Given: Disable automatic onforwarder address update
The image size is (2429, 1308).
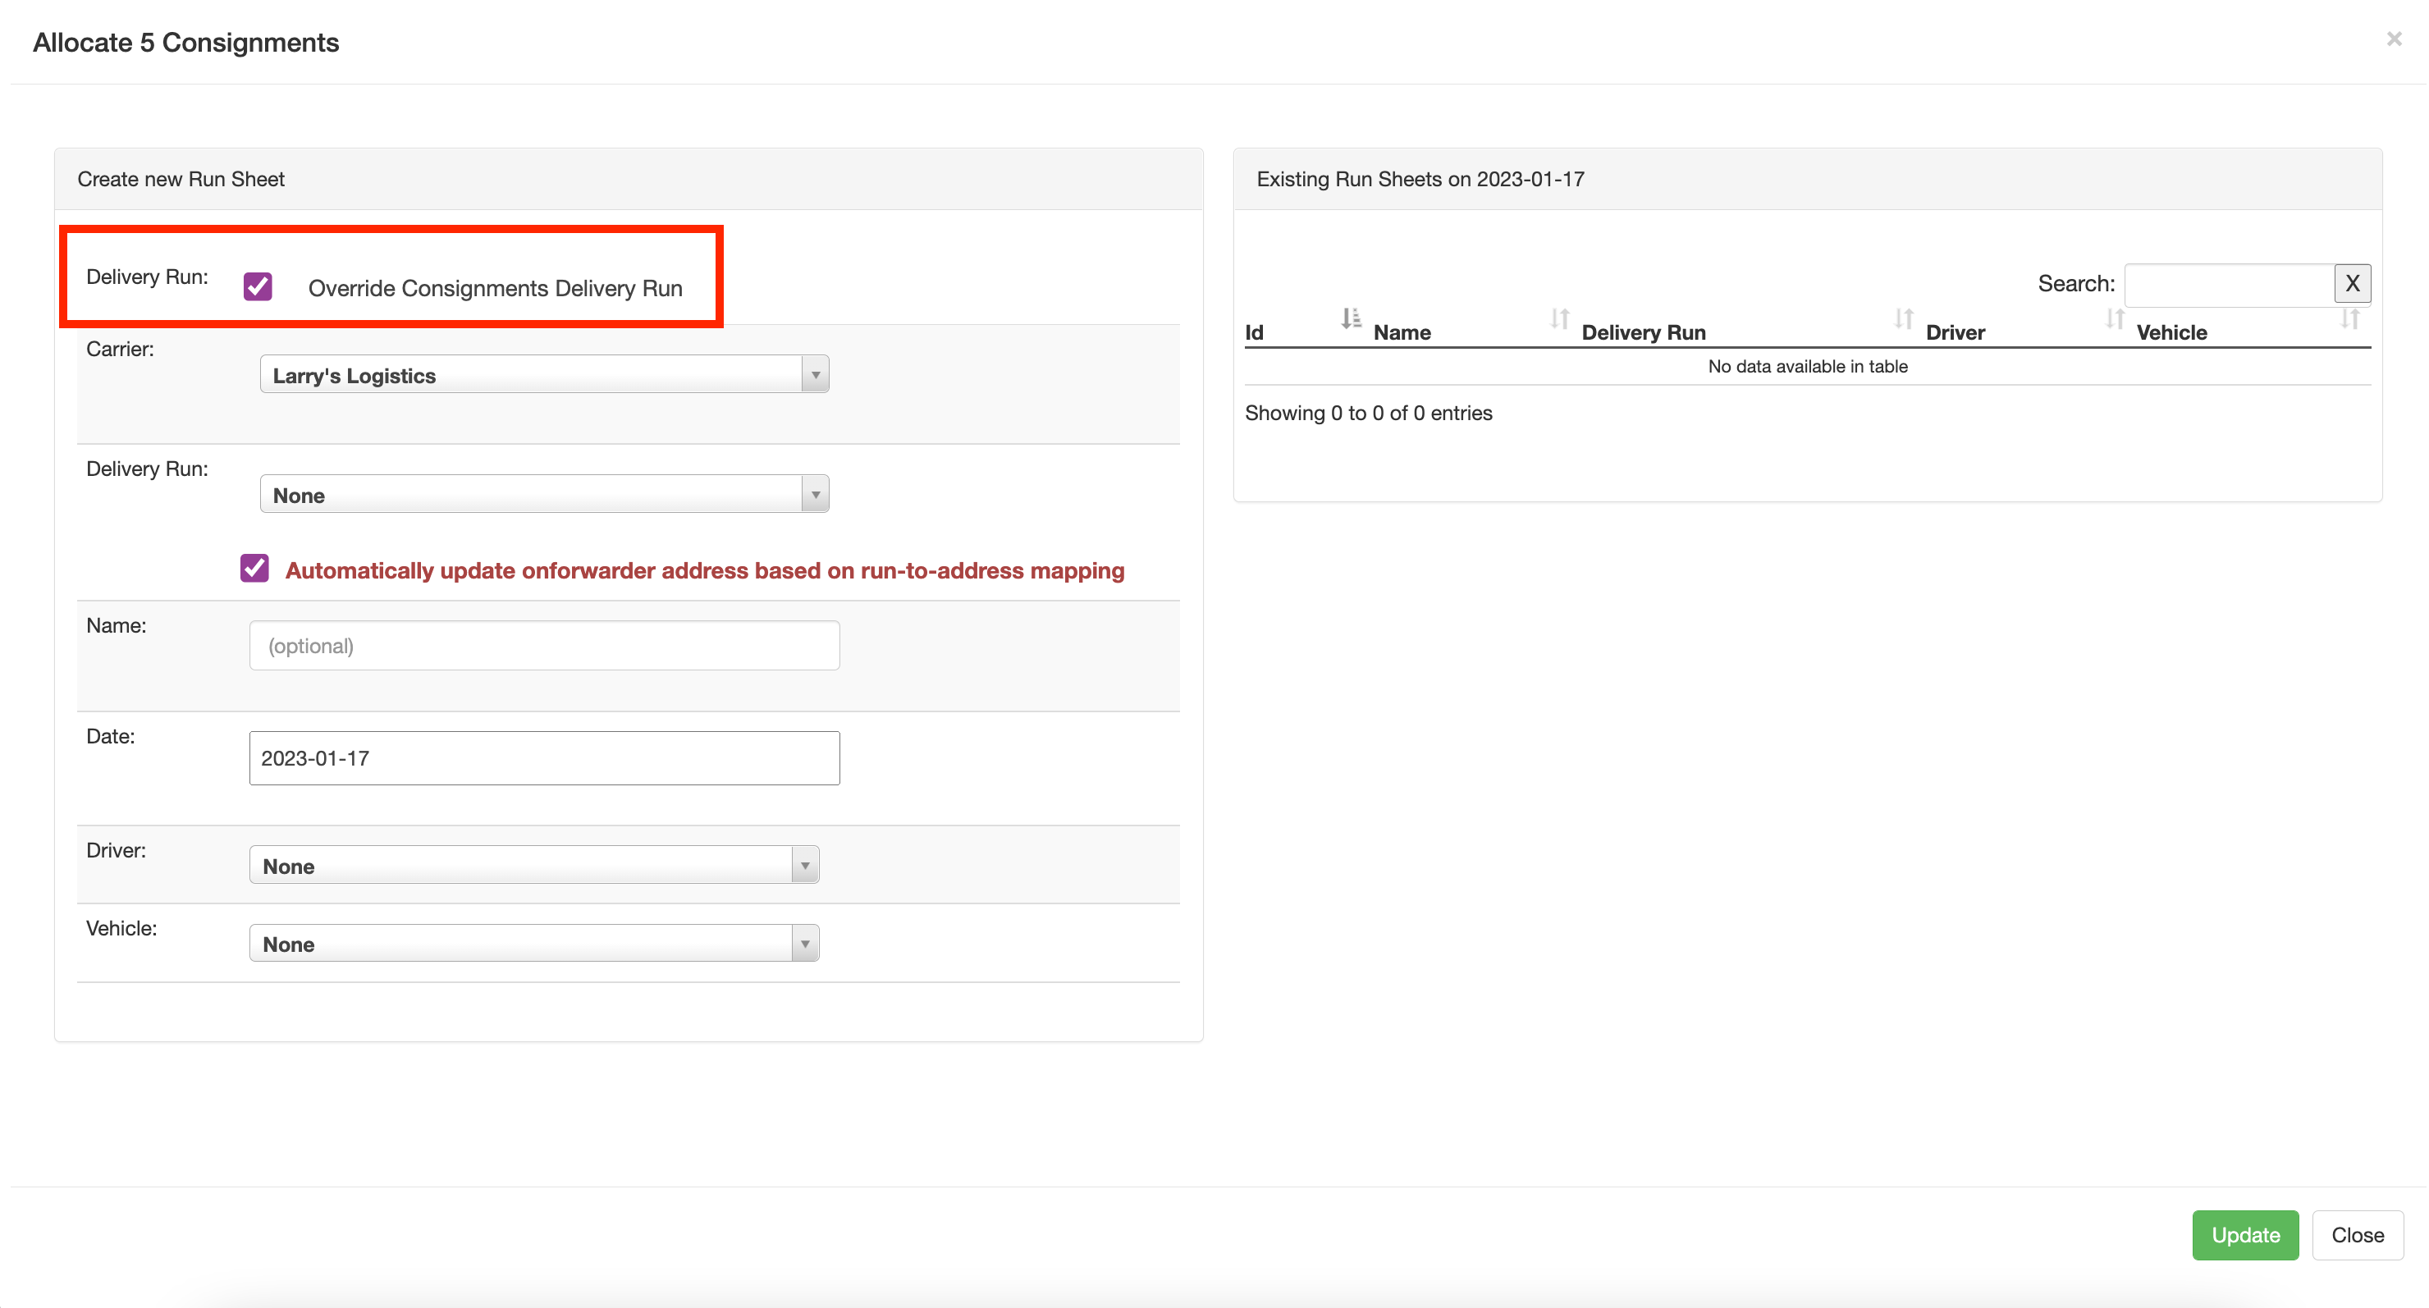Looking at the screenshot, I should (254, 569).
